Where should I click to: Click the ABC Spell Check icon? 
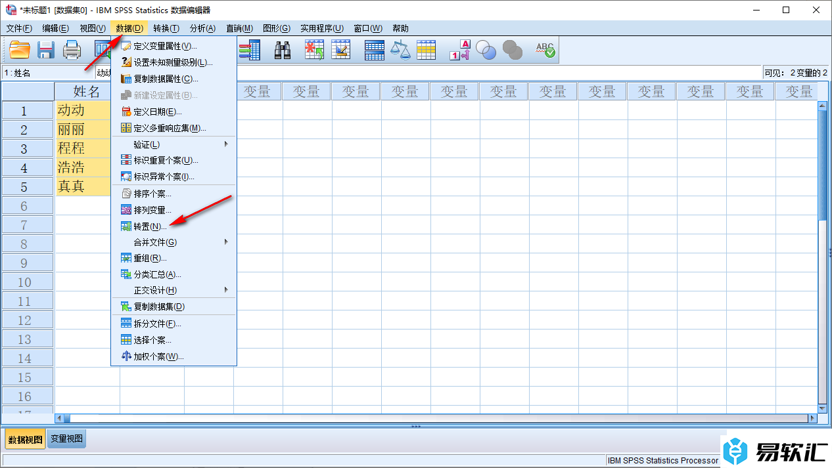[x=545, y=50]
